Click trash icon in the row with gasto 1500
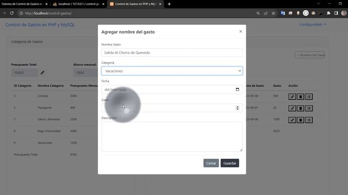Image resolution: width=348 pixels, height=195 pixels. [x=301, y=120]
